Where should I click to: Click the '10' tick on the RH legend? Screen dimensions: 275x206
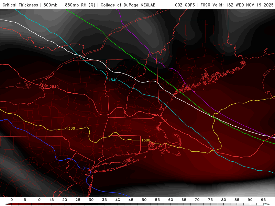(38, 200)
